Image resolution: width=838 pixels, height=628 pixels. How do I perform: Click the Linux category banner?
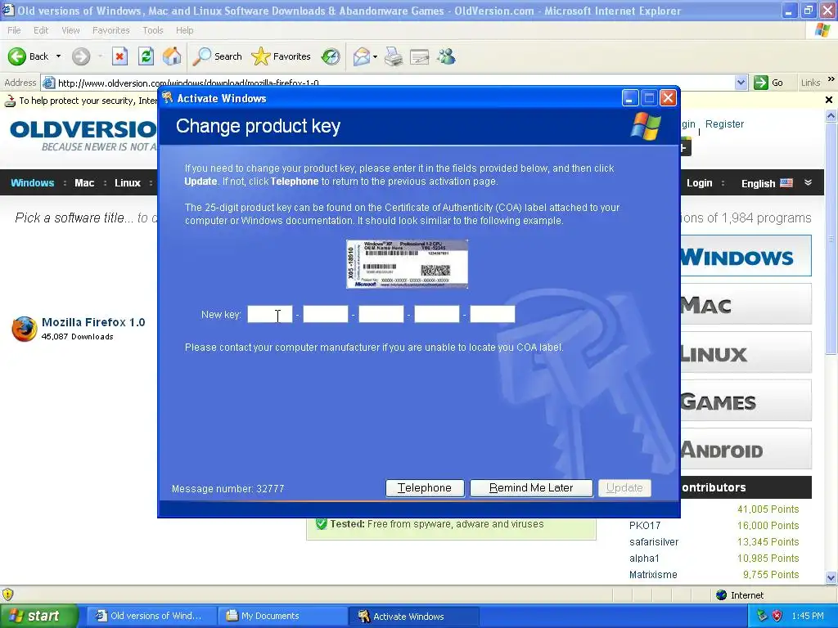coord(746,352)
